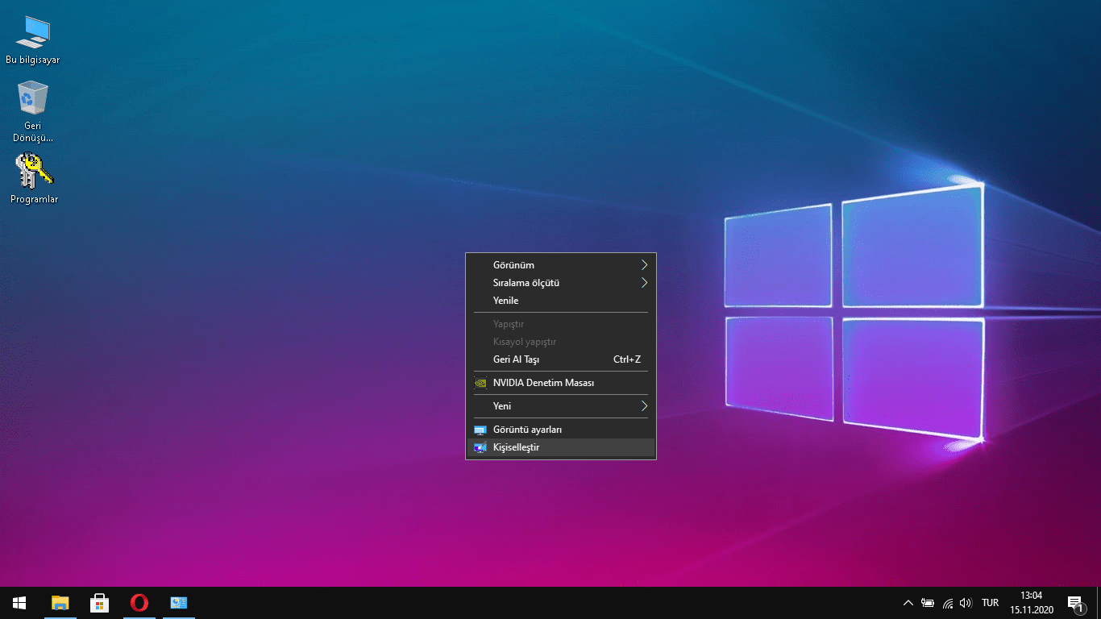This screenshot has height=619, width=1101.
Task: Choose Yenile to refresh the desktop
Action: click(561, 301)
